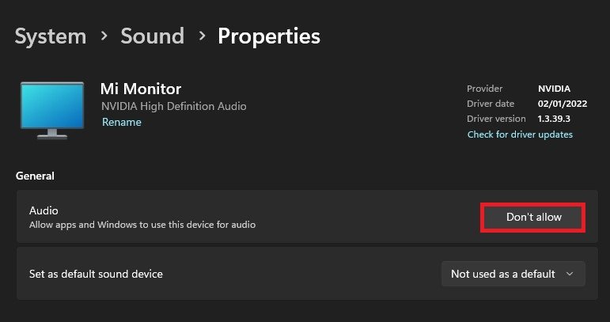Click the driver version 1.3.39.3
This screenshot has height=322, width=610.
[555, 119]
